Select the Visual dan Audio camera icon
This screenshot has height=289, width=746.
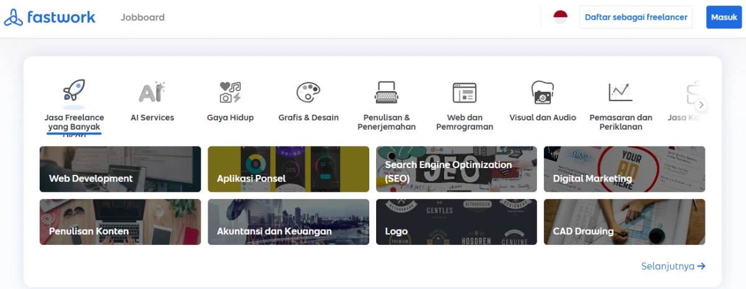543,92
